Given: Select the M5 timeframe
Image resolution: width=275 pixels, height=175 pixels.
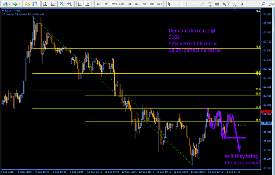Looking at the screenshot, I should [x=106, y=4].
